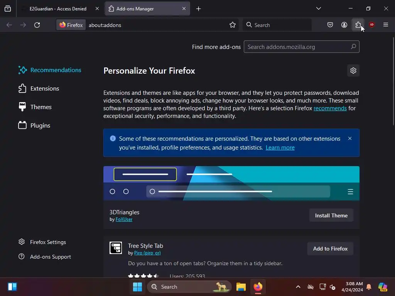Open File Explorer from the taskbar

coord(241,287)
